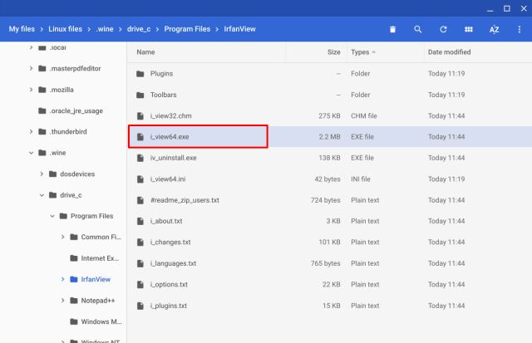This screenshot has width=532, height=343.
Task: Select Common Files folder in sidebar tree
Action: 100,238
